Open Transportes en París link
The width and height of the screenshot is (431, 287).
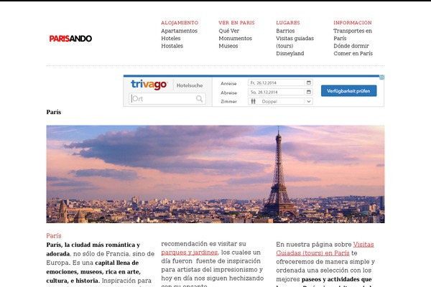353,34
